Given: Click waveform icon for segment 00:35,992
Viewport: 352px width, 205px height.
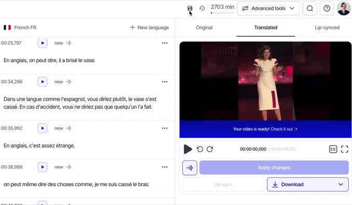Looking at the screenshot, I should (69, 128).
